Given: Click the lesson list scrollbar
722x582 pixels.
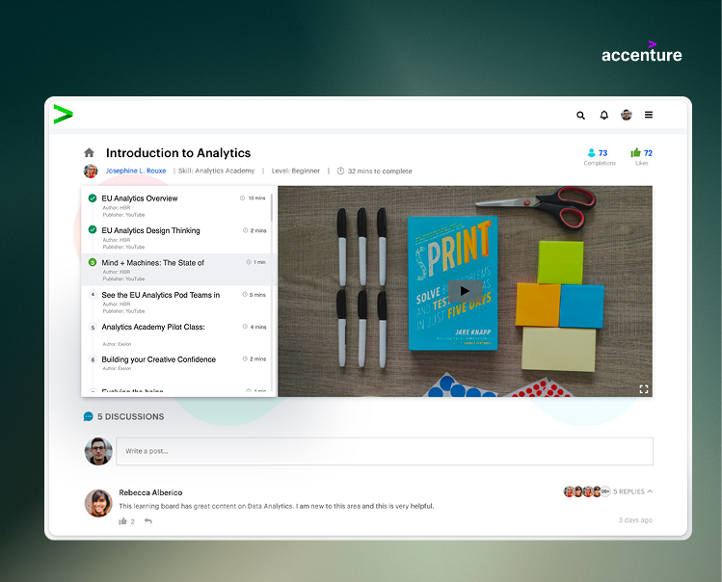Looking at the screenshot, I should click(272, 207).
